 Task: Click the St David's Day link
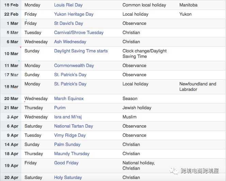[69, 23]
